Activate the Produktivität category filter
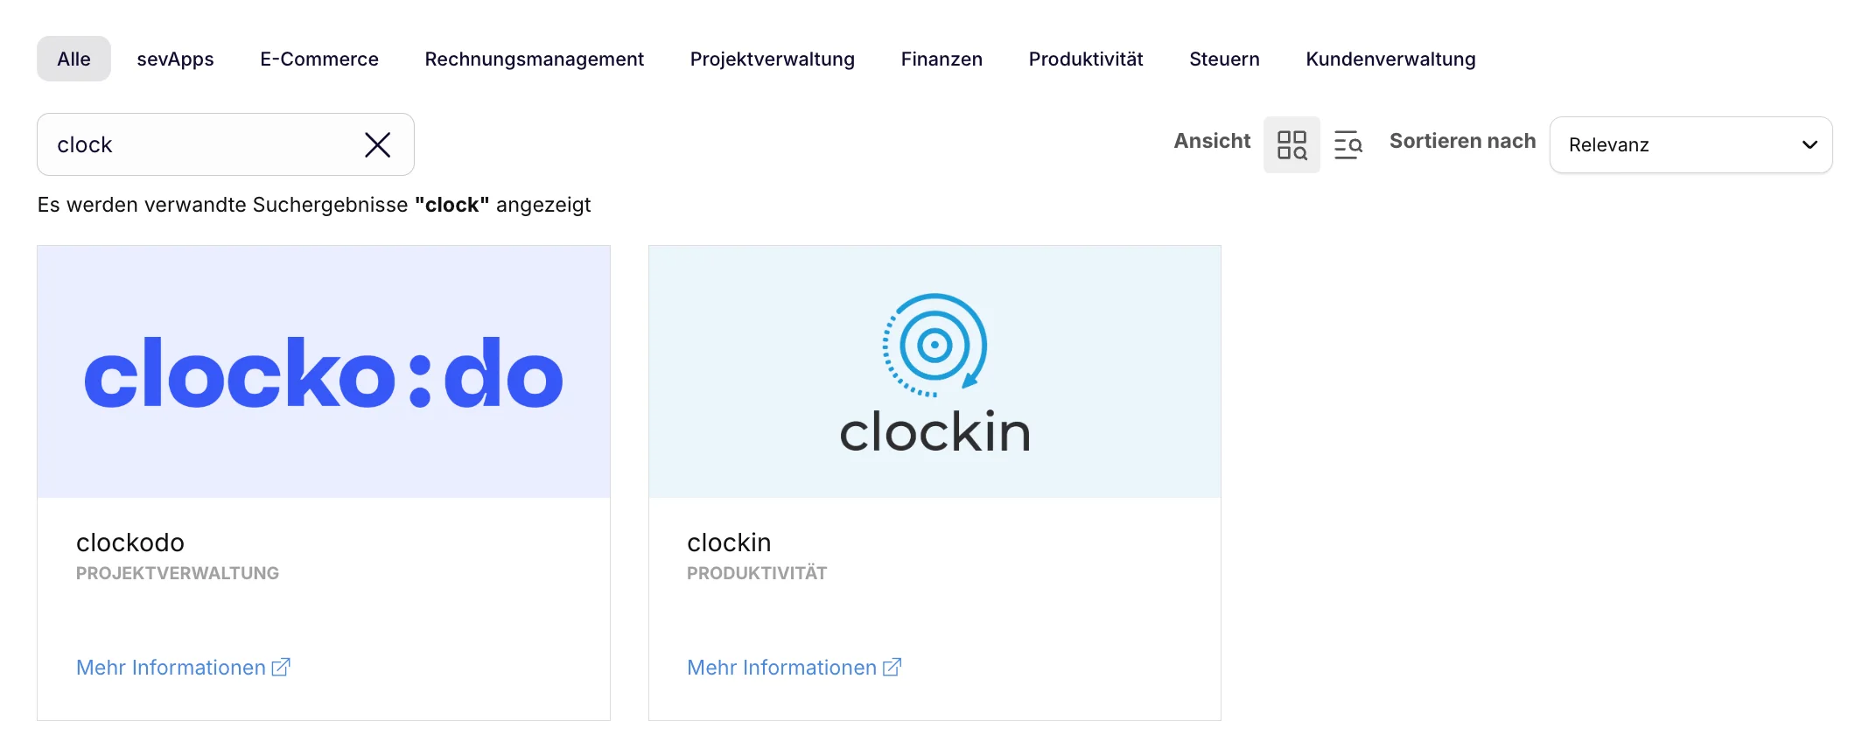The height and width of the screenshot is (756, 1869). (1085, 59)
